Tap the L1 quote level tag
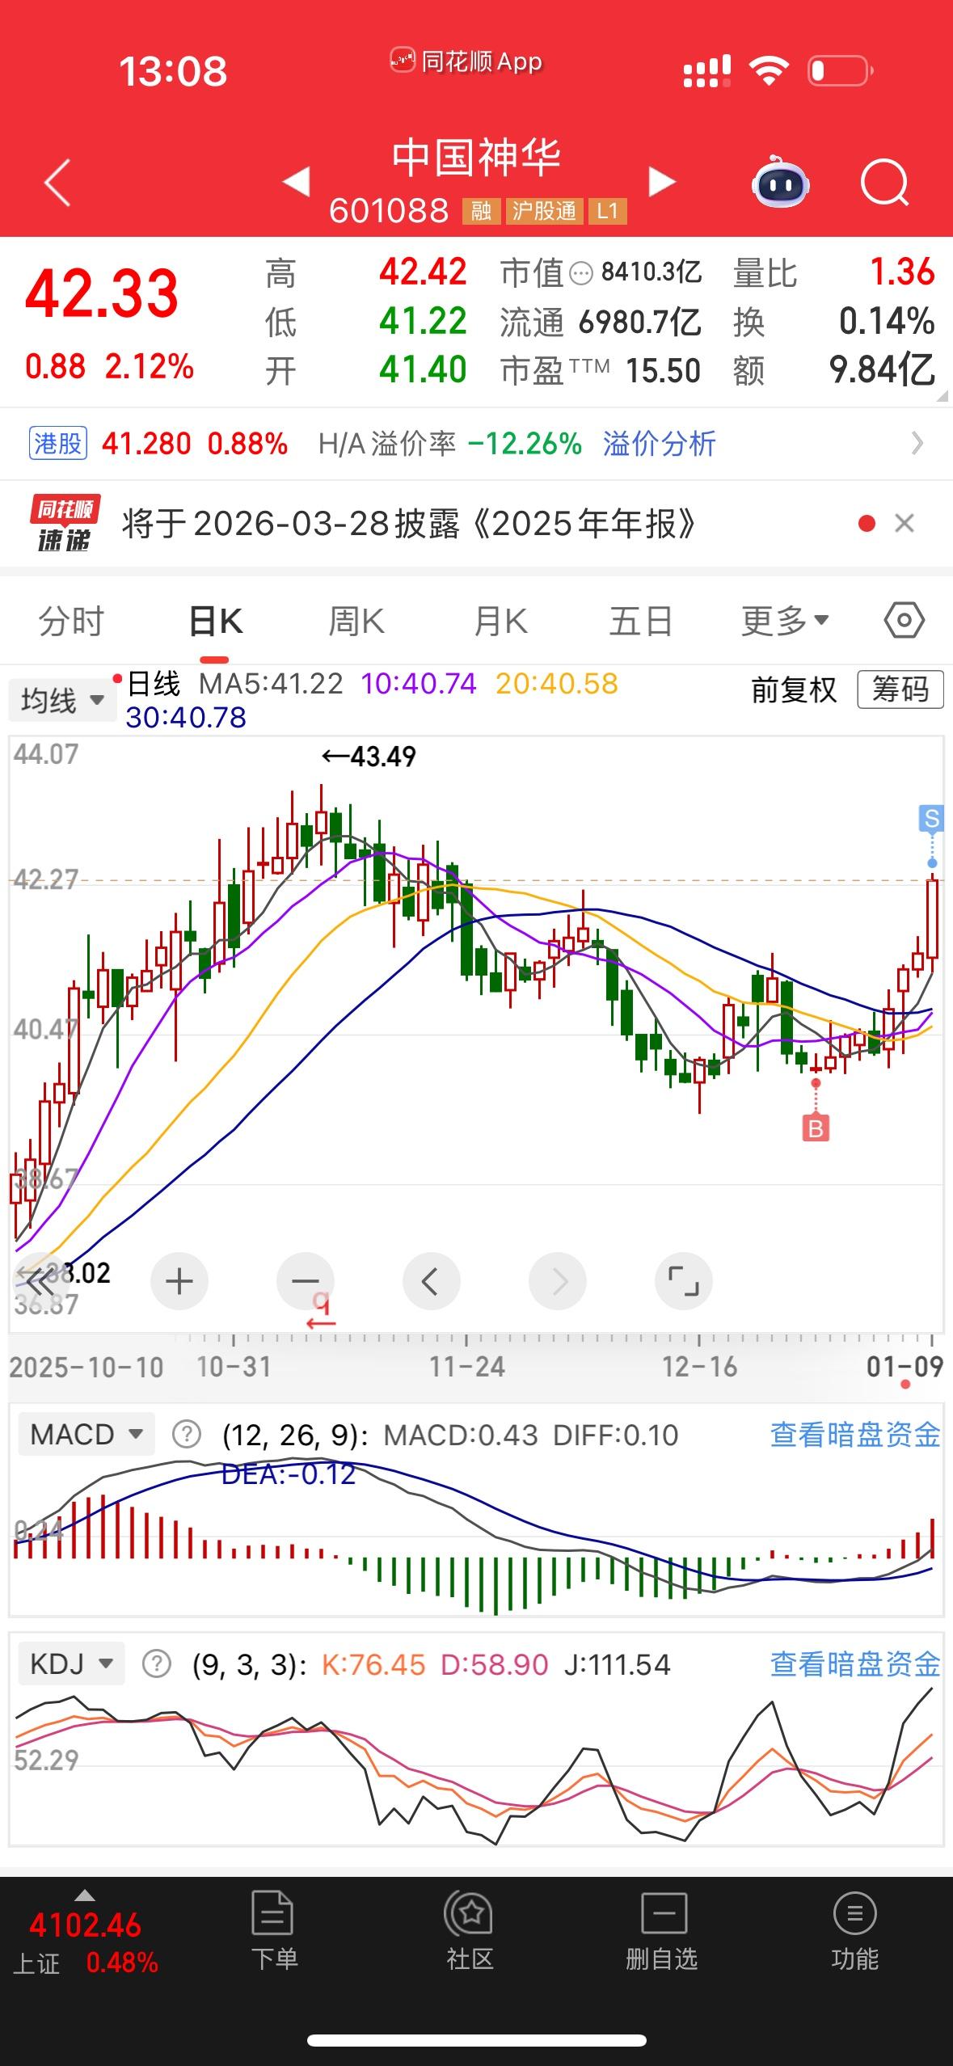Screen dimensions: 953x2066 click(607, 211)
